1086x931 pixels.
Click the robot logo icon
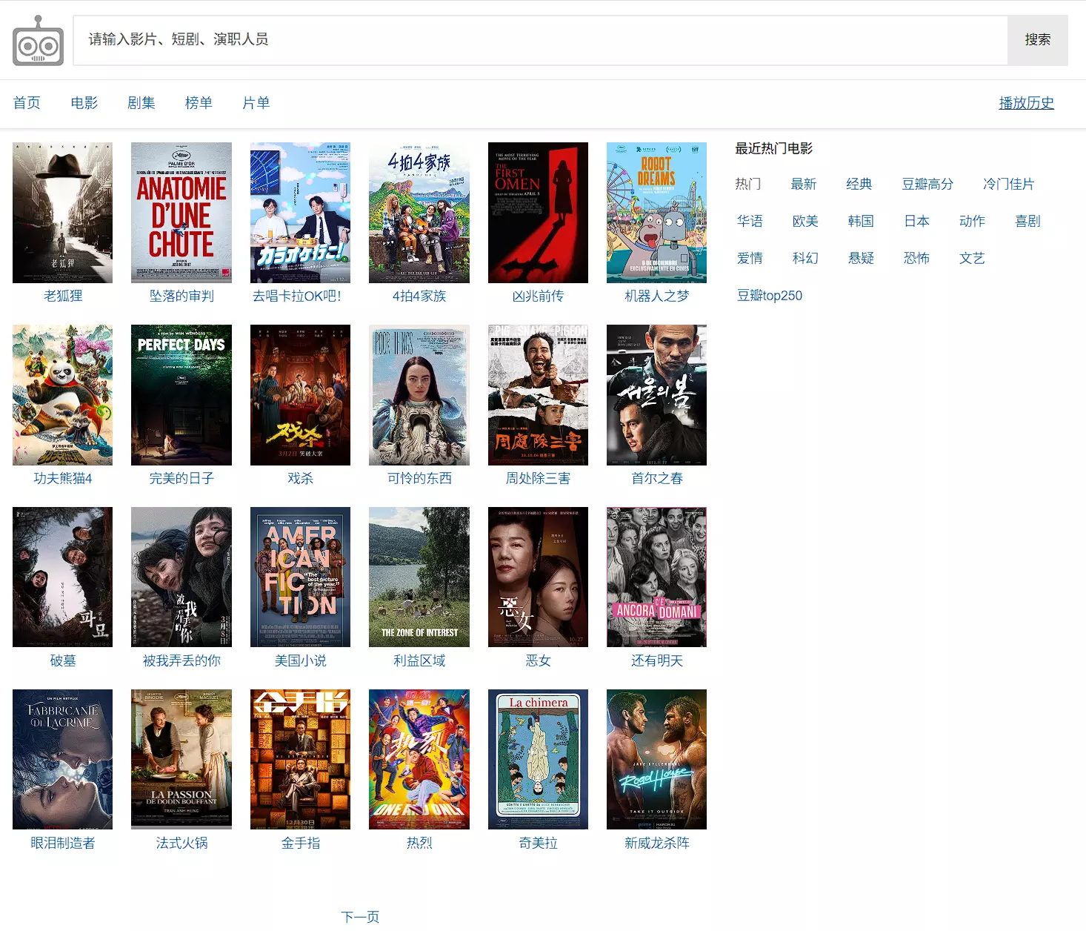39,41
